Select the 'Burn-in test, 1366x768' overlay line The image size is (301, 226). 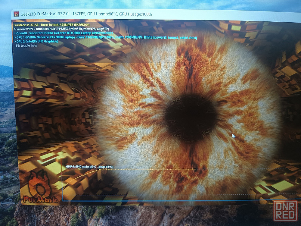pos(51,25)
